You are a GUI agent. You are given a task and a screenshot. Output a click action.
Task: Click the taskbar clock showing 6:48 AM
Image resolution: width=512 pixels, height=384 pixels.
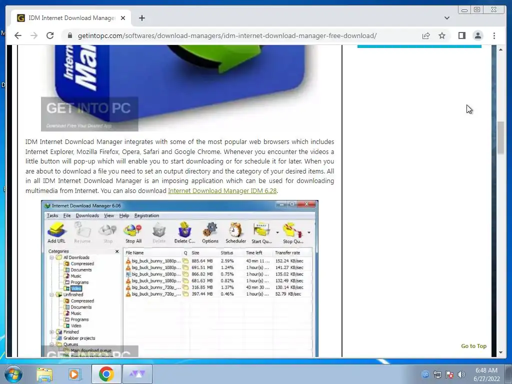486,374
